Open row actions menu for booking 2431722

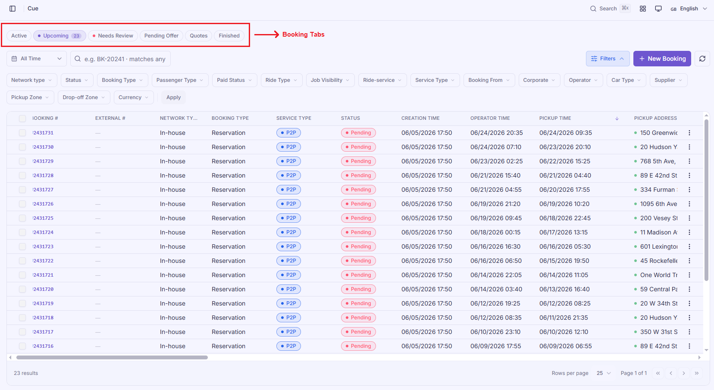coord(689,261)
